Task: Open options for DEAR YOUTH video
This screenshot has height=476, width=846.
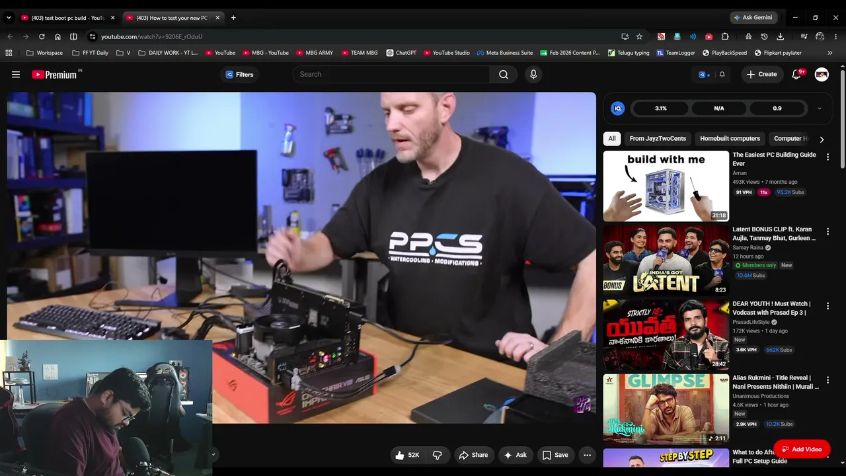Action: click(827, 307)
